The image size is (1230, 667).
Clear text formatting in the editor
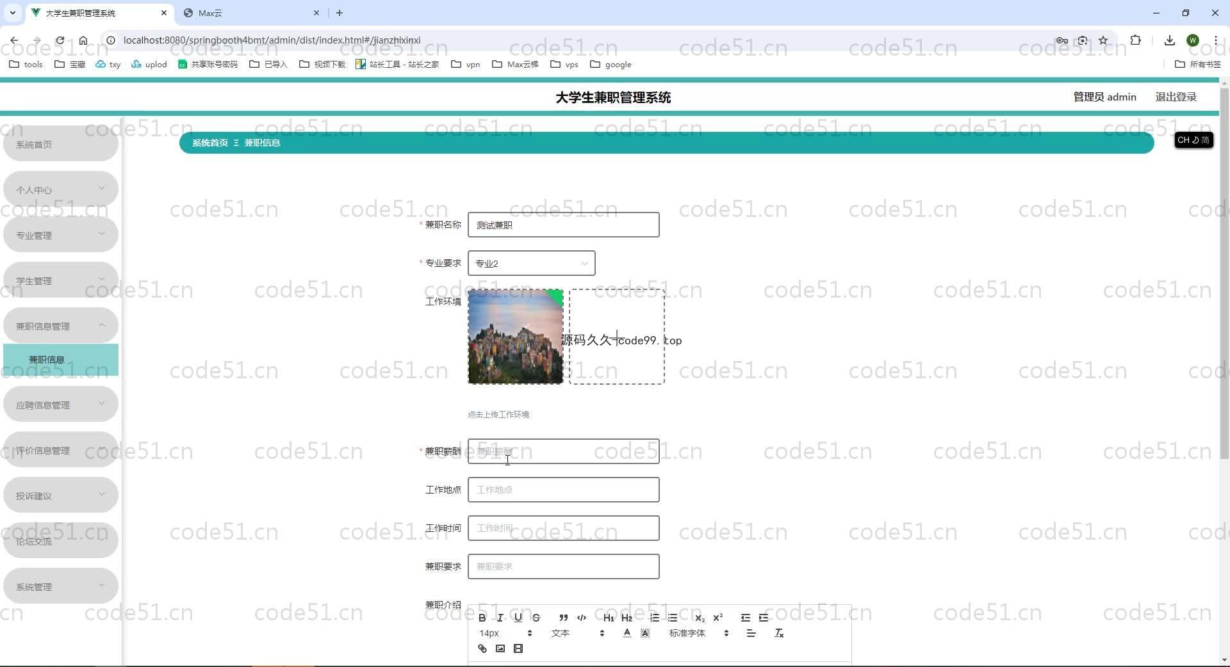click(x=779, y=633)
